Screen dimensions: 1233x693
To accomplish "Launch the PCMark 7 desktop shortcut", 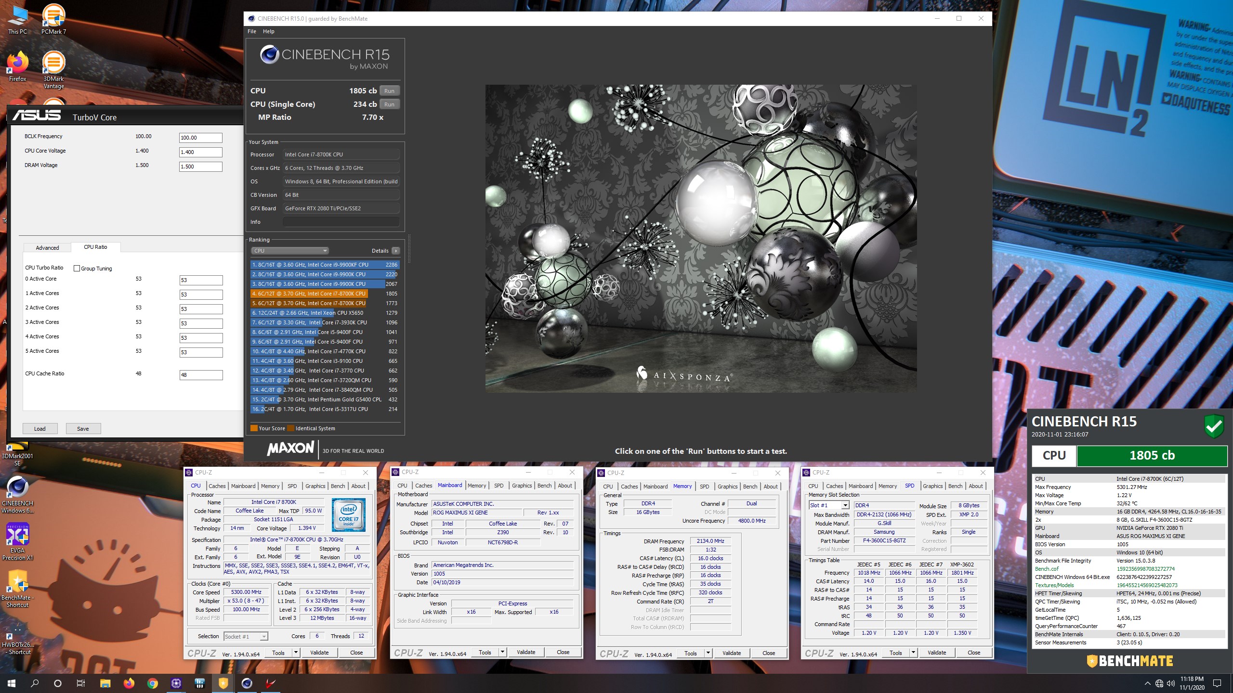I will pos(53,19).
